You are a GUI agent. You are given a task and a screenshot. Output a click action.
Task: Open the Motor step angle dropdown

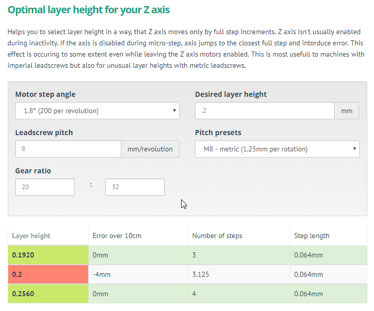coord(97,111)
